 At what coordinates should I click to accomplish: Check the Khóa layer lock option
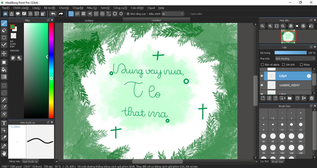301,65
